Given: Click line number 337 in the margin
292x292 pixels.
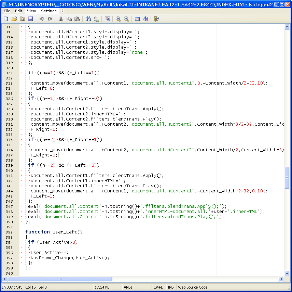Looking at the screenshot, I should pos(9,155).
